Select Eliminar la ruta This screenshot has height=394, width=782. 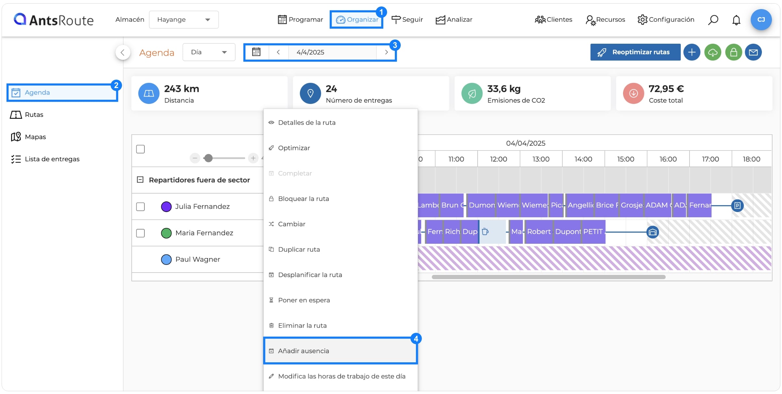pyautogui.click(x=340, y=326)
